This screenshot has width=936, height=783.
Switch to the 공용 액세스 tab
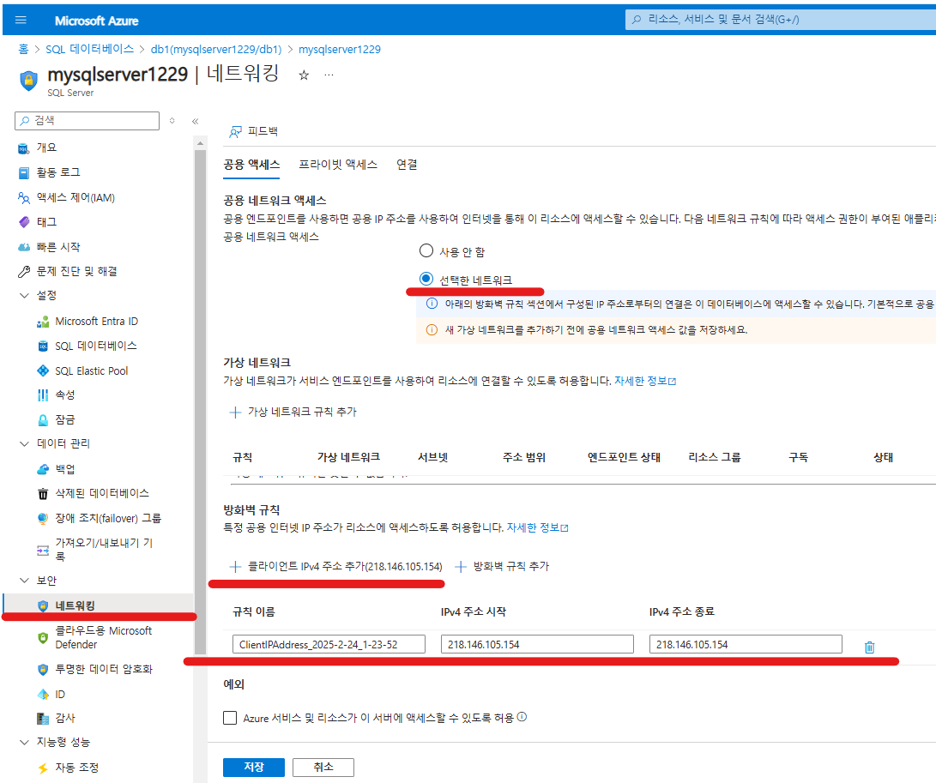[251, 165]
